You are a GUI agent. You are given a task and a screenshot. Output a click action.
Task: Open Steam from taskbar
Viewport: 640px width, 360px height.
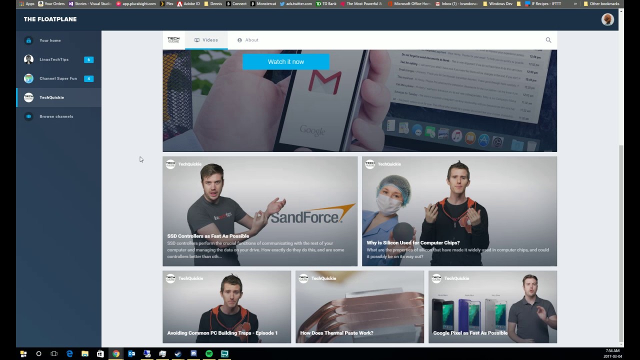[178, 353]
